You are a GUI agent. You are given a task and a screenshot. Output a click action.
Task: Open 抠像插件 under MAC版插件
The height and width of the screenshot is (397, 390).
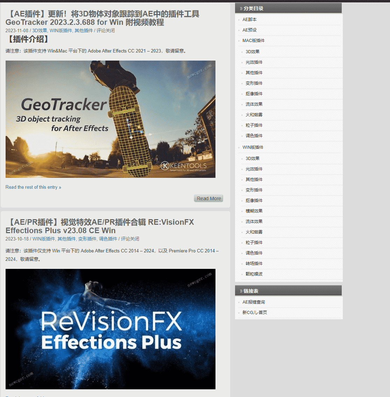pyautogui.click(x=254, y=94)
